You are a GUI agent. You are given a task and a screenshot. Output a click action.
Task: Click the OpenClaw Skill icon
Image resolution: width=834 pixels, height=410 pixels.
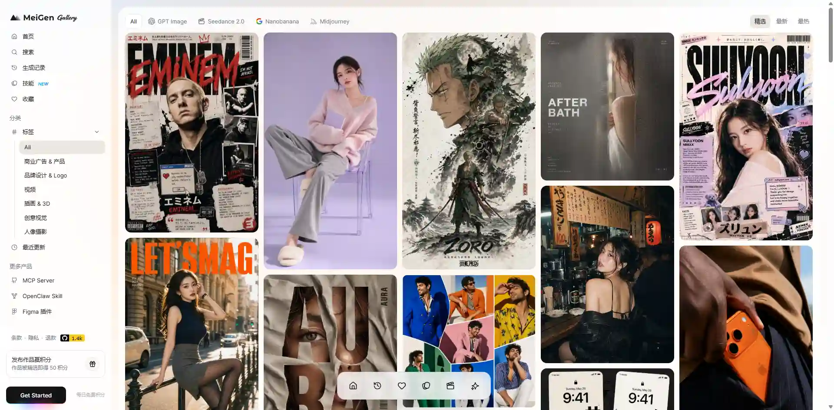click(x=14, y=296)
